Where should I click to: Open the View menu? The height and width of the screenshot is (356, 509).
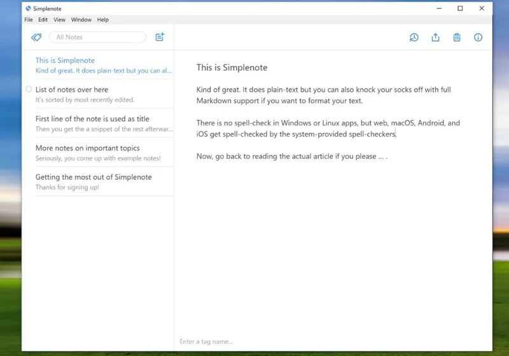click(x=59, y=20)
